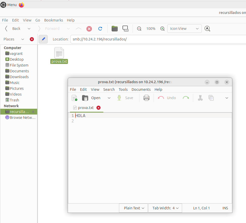Click the Stop loading red X icon
246x223 pixels.
point(89,29)
